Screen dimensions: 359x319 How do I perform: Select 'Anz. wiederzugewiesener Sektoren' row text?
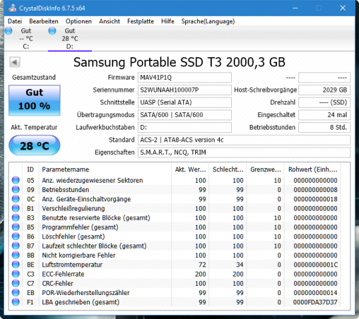click(x=93, y=180)
